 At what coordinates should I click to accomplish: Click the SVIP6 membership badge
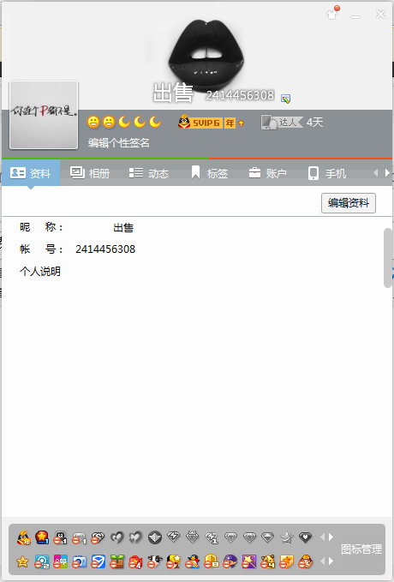pyautogui.click(x=200, y=122)
